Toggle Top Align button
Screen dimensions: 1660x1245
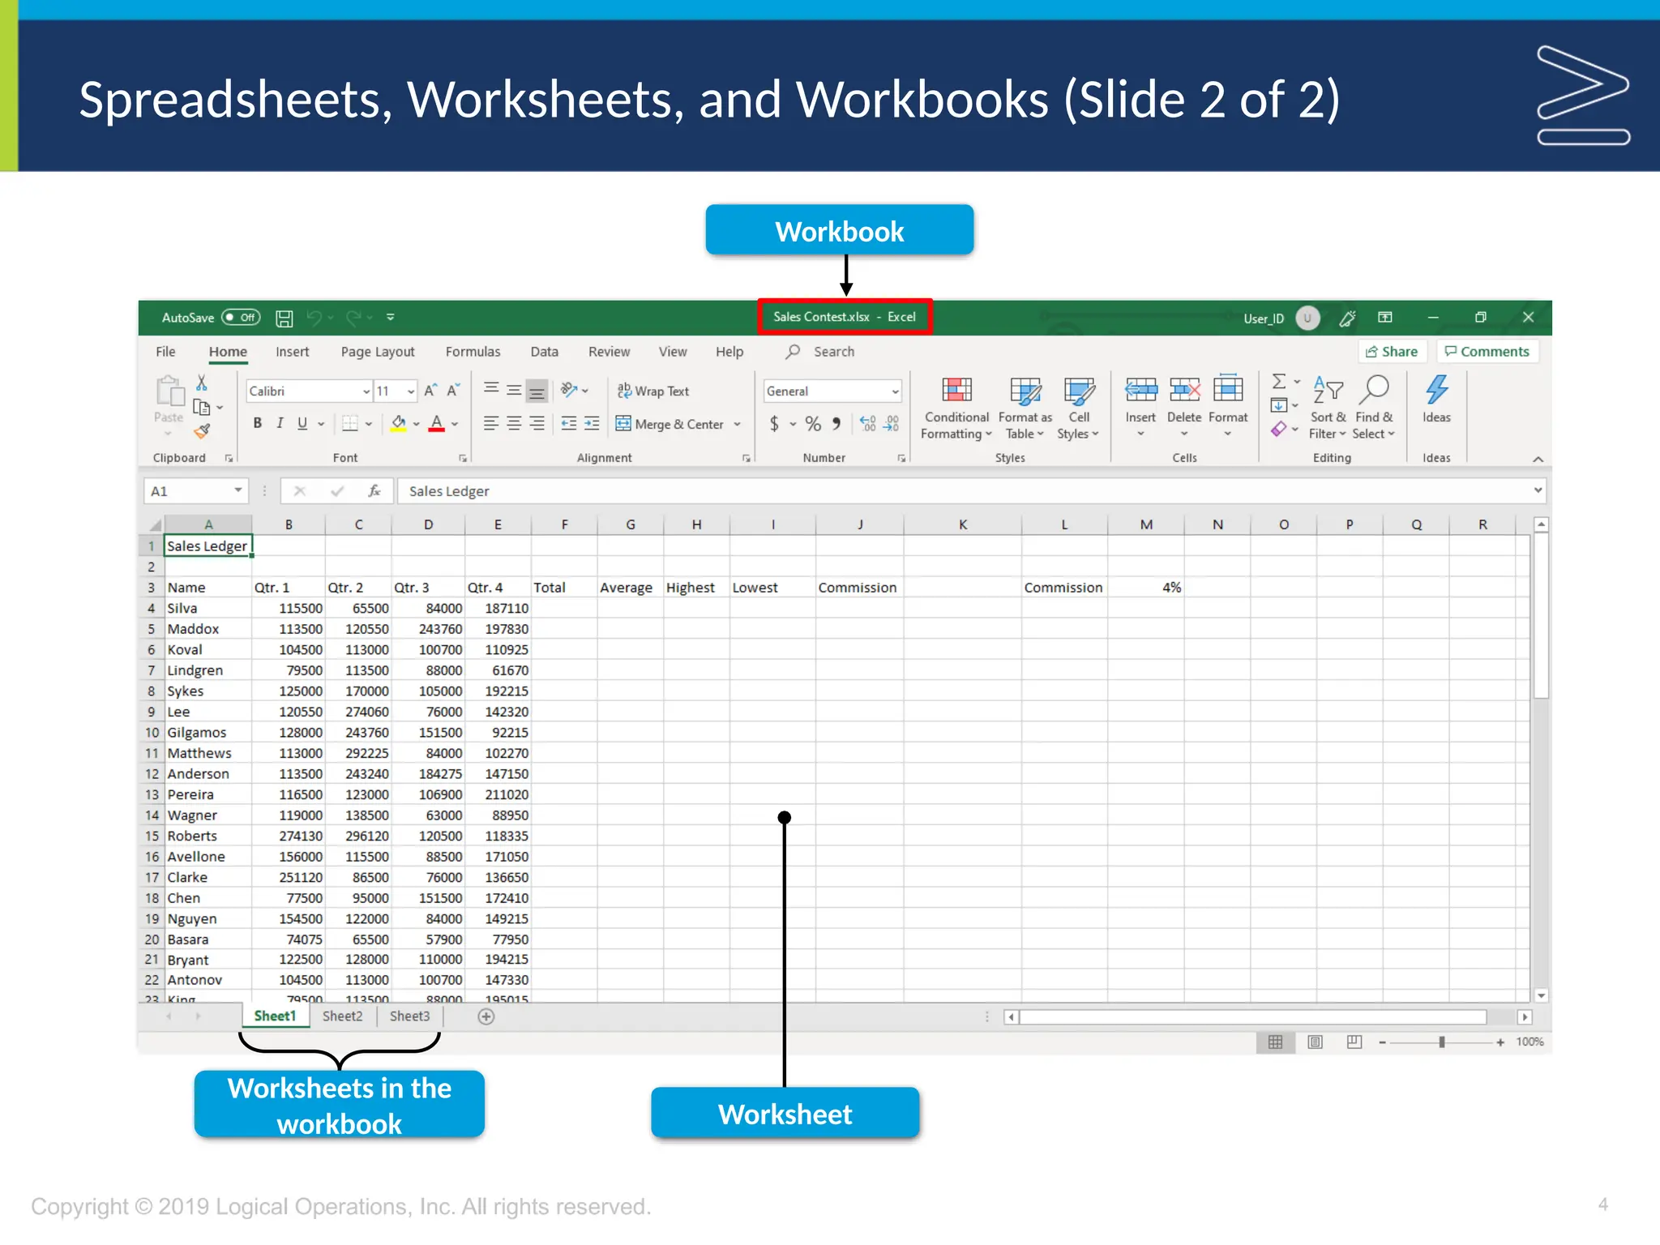(491, 391)
